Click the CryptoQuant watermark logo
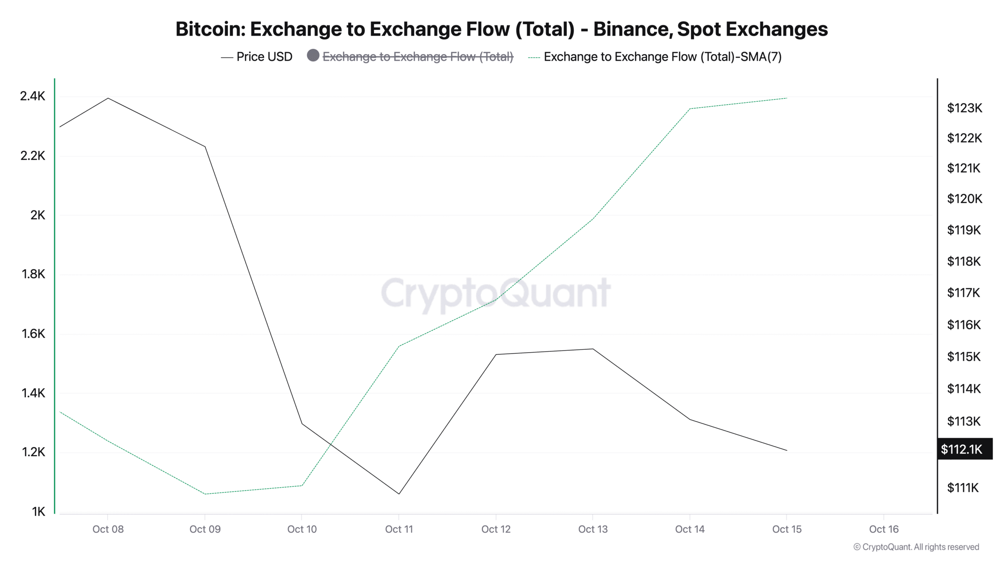This screenshot has width=1004, height=564. tap(496, 293)
